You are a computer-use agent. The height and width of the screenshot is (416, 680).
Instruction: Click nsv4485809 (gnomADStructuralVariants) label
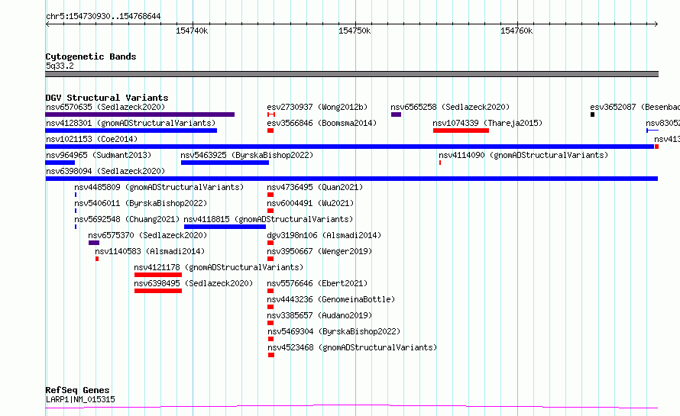[x=159, y=187]
